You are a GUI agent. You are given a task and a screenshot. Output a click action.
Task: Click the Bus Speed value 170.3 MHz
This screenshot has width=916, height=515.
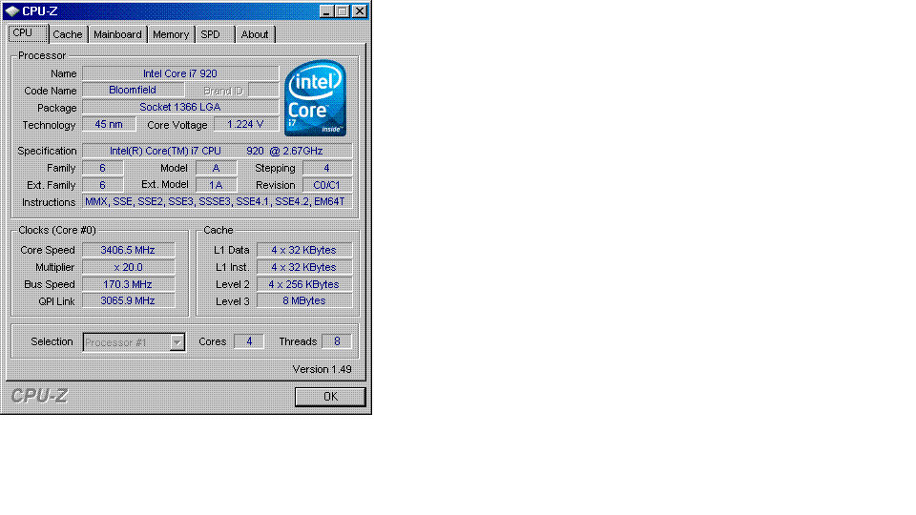pos(129,284)
